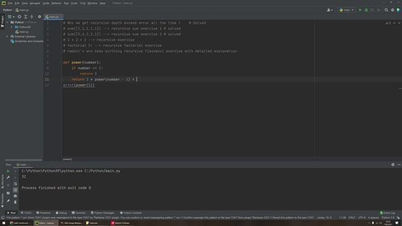Open IDE settings gear in top toolbar
The width and height of the screenshot is (402, 226).
click(x=393, y=10)
